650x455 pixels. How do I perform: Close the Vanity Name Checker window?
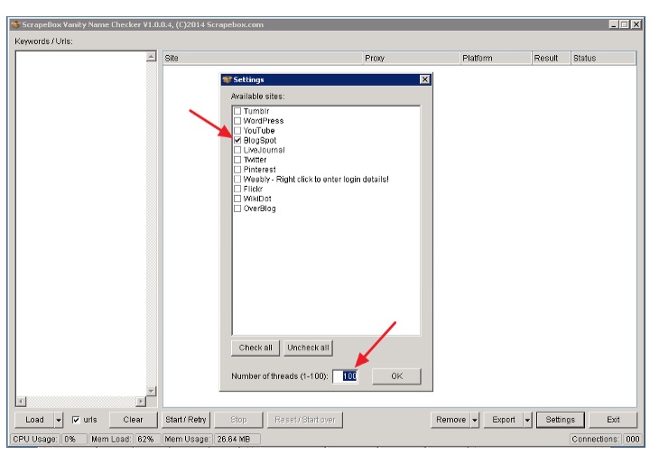(636, 24)
